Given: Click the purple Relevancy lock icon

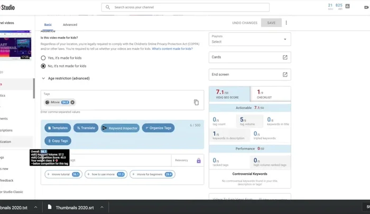Looking at the screenshot, I should click(x=199, y=160).
